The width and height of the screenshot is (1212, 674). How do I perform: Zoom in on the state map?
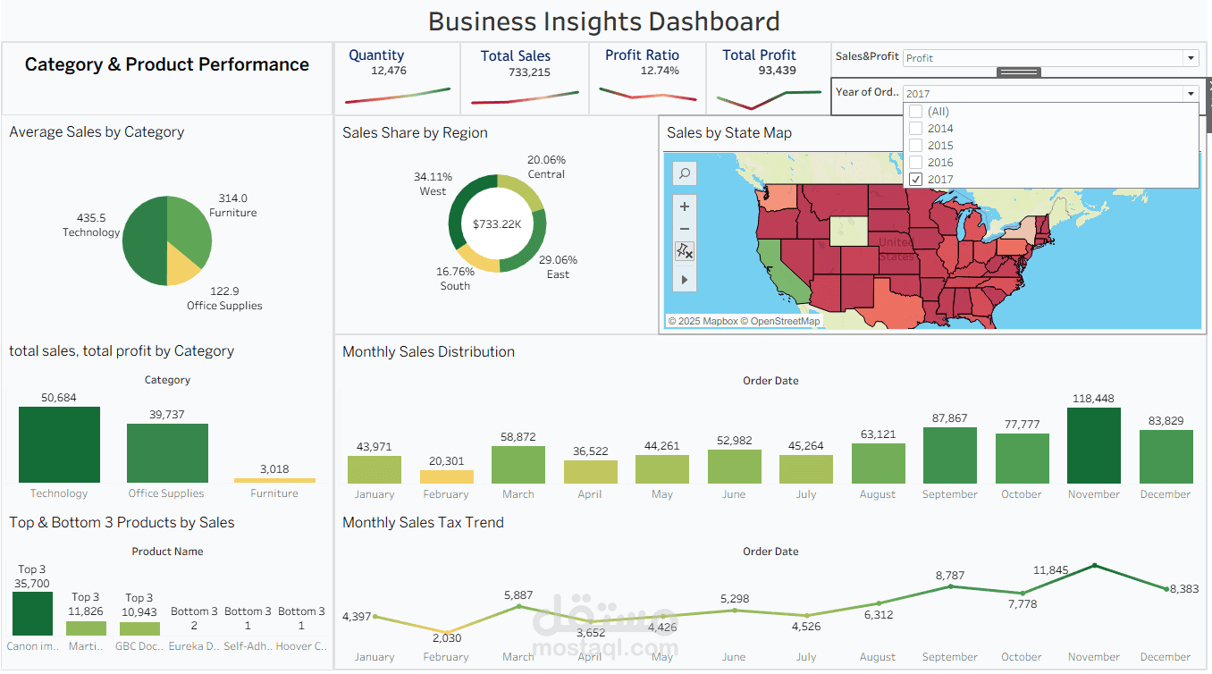click(x=685, y=206)
